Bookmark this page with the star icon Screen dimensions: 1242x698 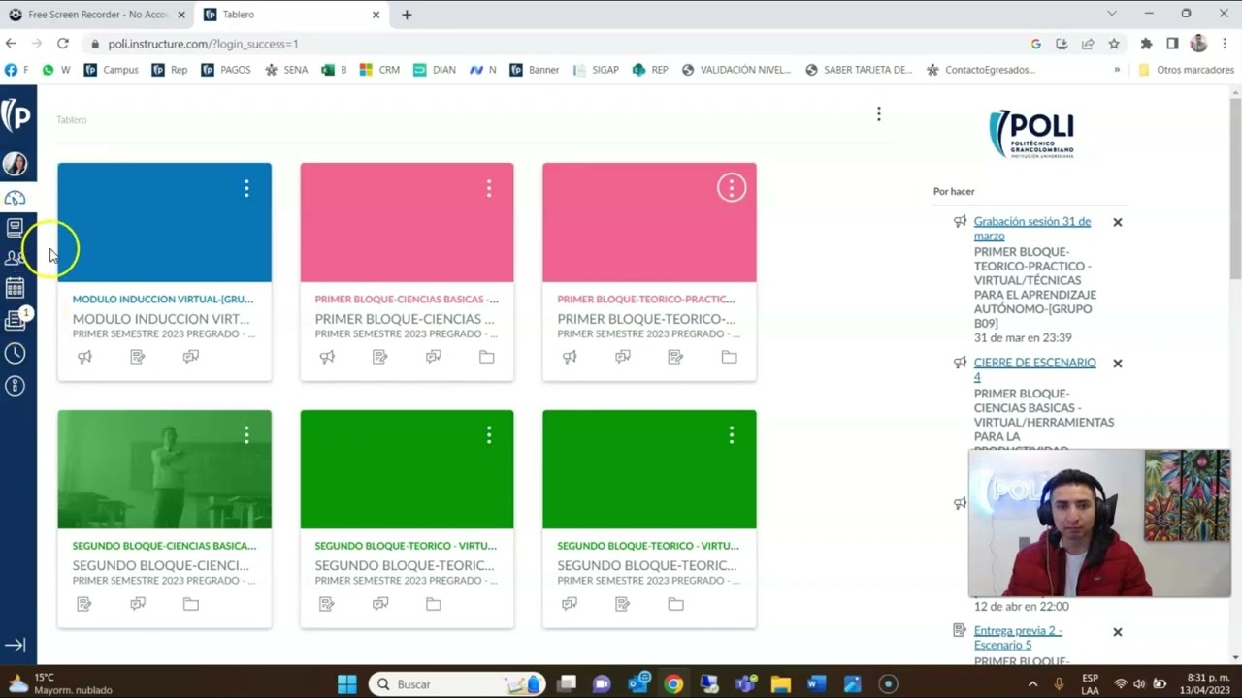pyautogui.click(x=1114, y=44)
